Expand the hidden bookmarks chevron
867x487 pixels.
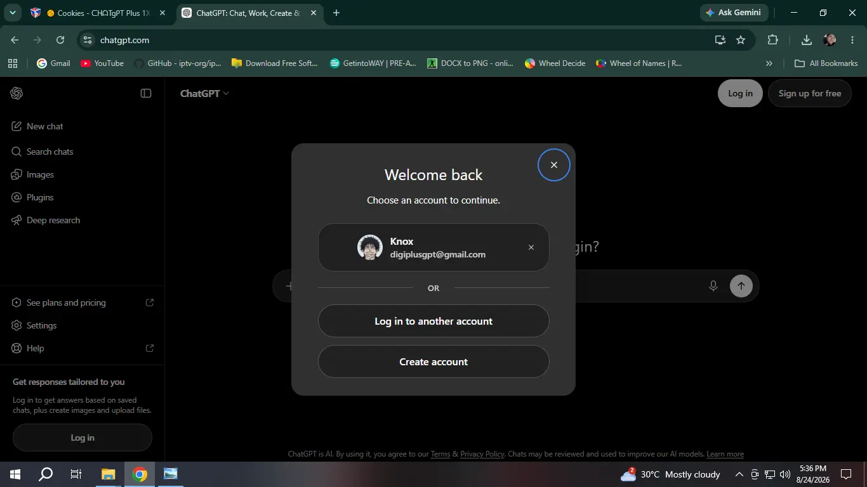tap(769, 63)
